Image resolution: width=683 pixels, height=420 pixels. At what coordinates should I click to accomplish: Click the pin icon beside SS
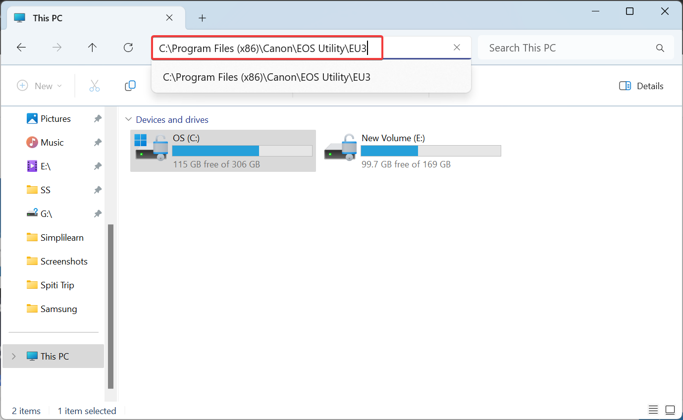pyautogui.click(x=98, y=190)
